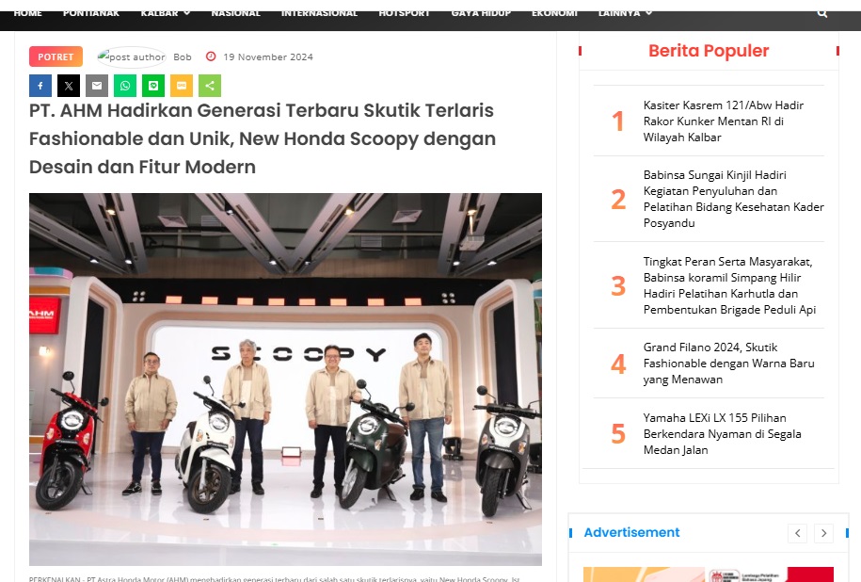Open the site search magnifier icon
861x582 pixels.
[822, 13]
